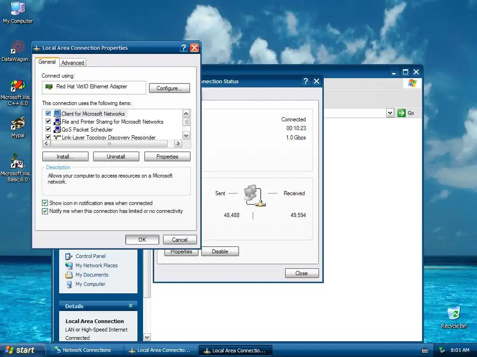Click the Windows flag logo in Network Connections
This screenshot has width=477, height=357.
pos(412,83)
